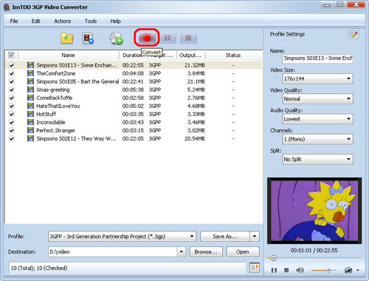Uncheck HateThatILoveYou checkbox
369x281 pixels.
11,106
